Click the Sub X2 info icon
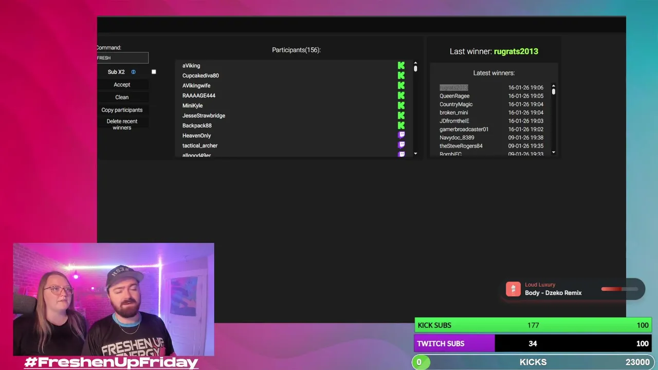Viewport: 658px width, 370px height. pyautogui.click(x=133, y=72)
